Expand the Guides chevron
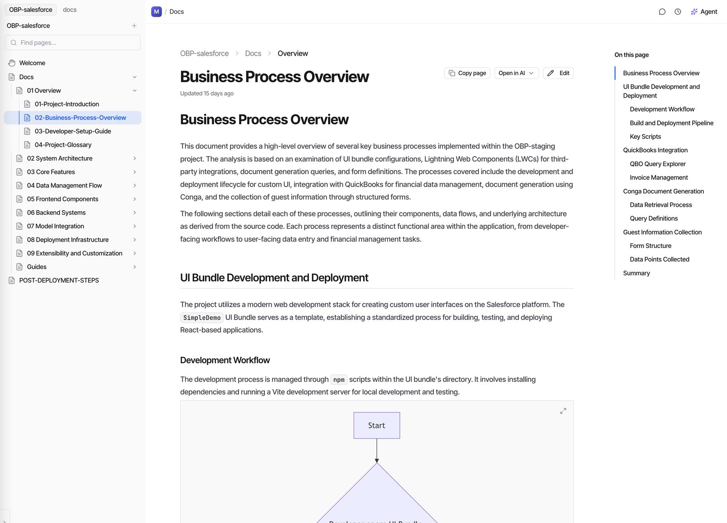Image resolution: width=727 pixels, height=523 pixels. [134, 267]
